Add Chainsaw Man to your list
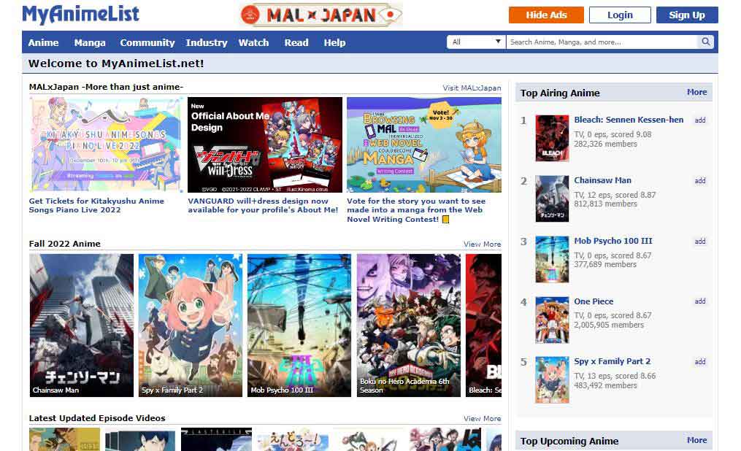This screenshot has width=741, height=451. click(x=699, y=180)
